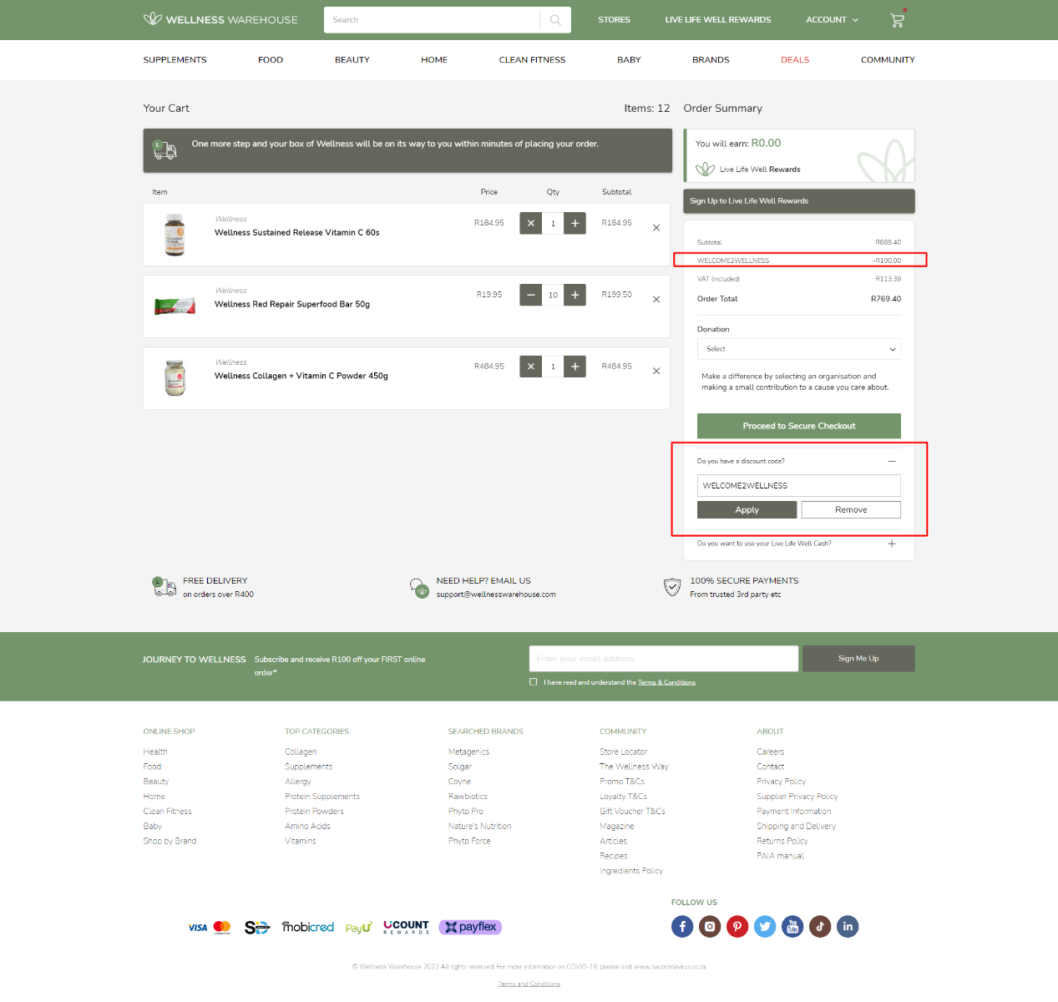Screen dimensions: 1058x1002
Task: Open Live Life Well Rewards header link
Action: 718,20
